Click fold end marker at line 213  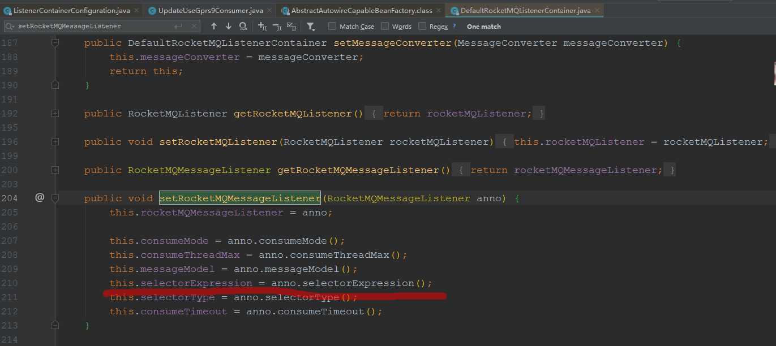coord(55,325)
